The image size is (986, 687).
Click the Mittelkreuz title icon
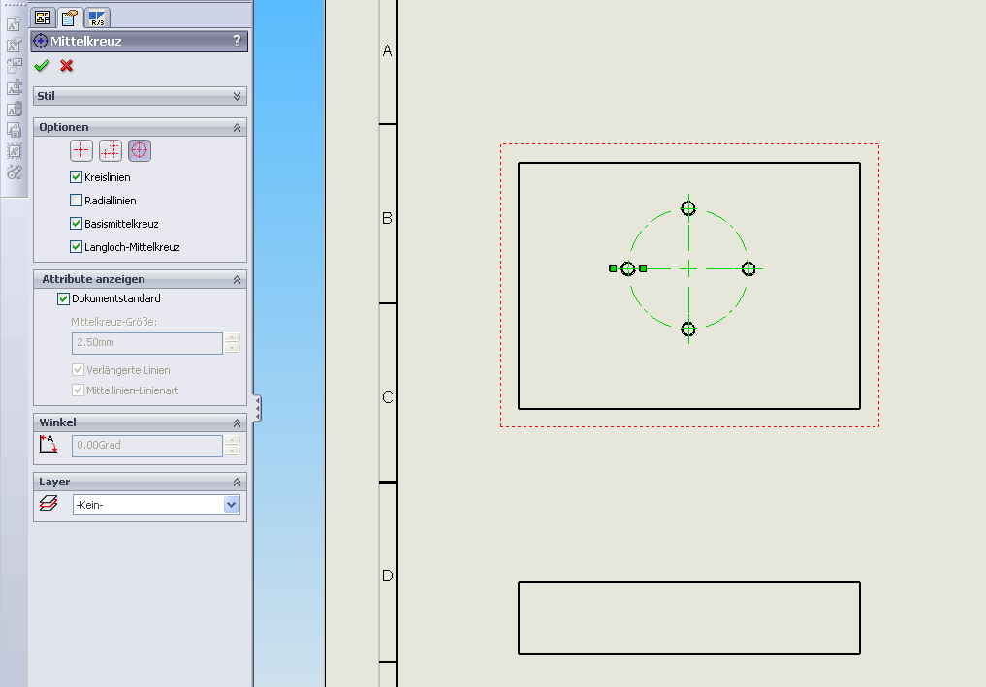pyautogui.click(x=41, y=41)
